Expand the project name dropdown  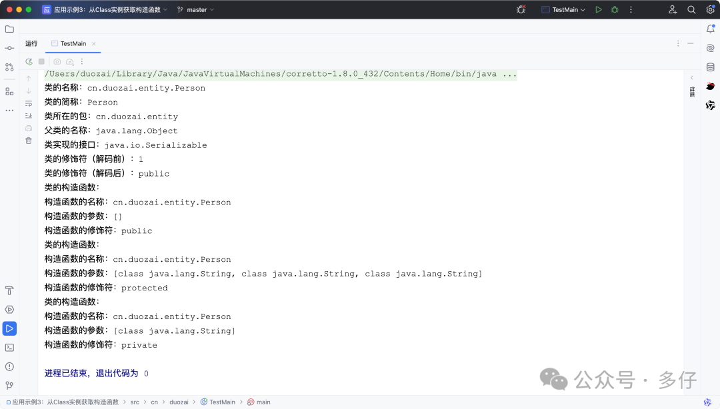point(105,9)
